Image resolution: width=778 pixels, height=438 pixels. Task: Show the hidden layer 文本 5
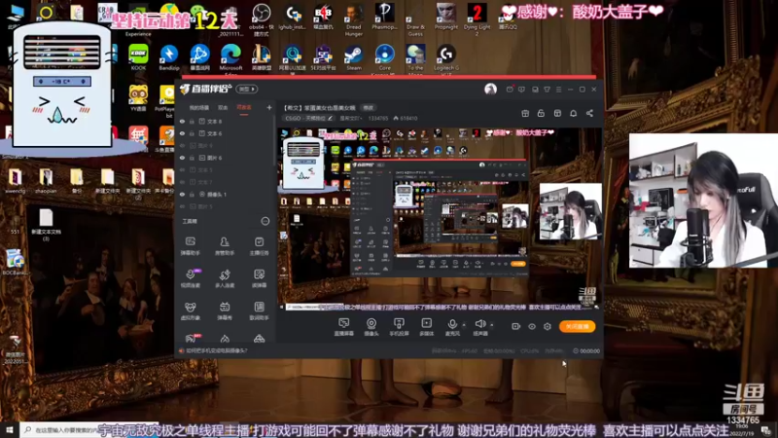pos(182,169)
